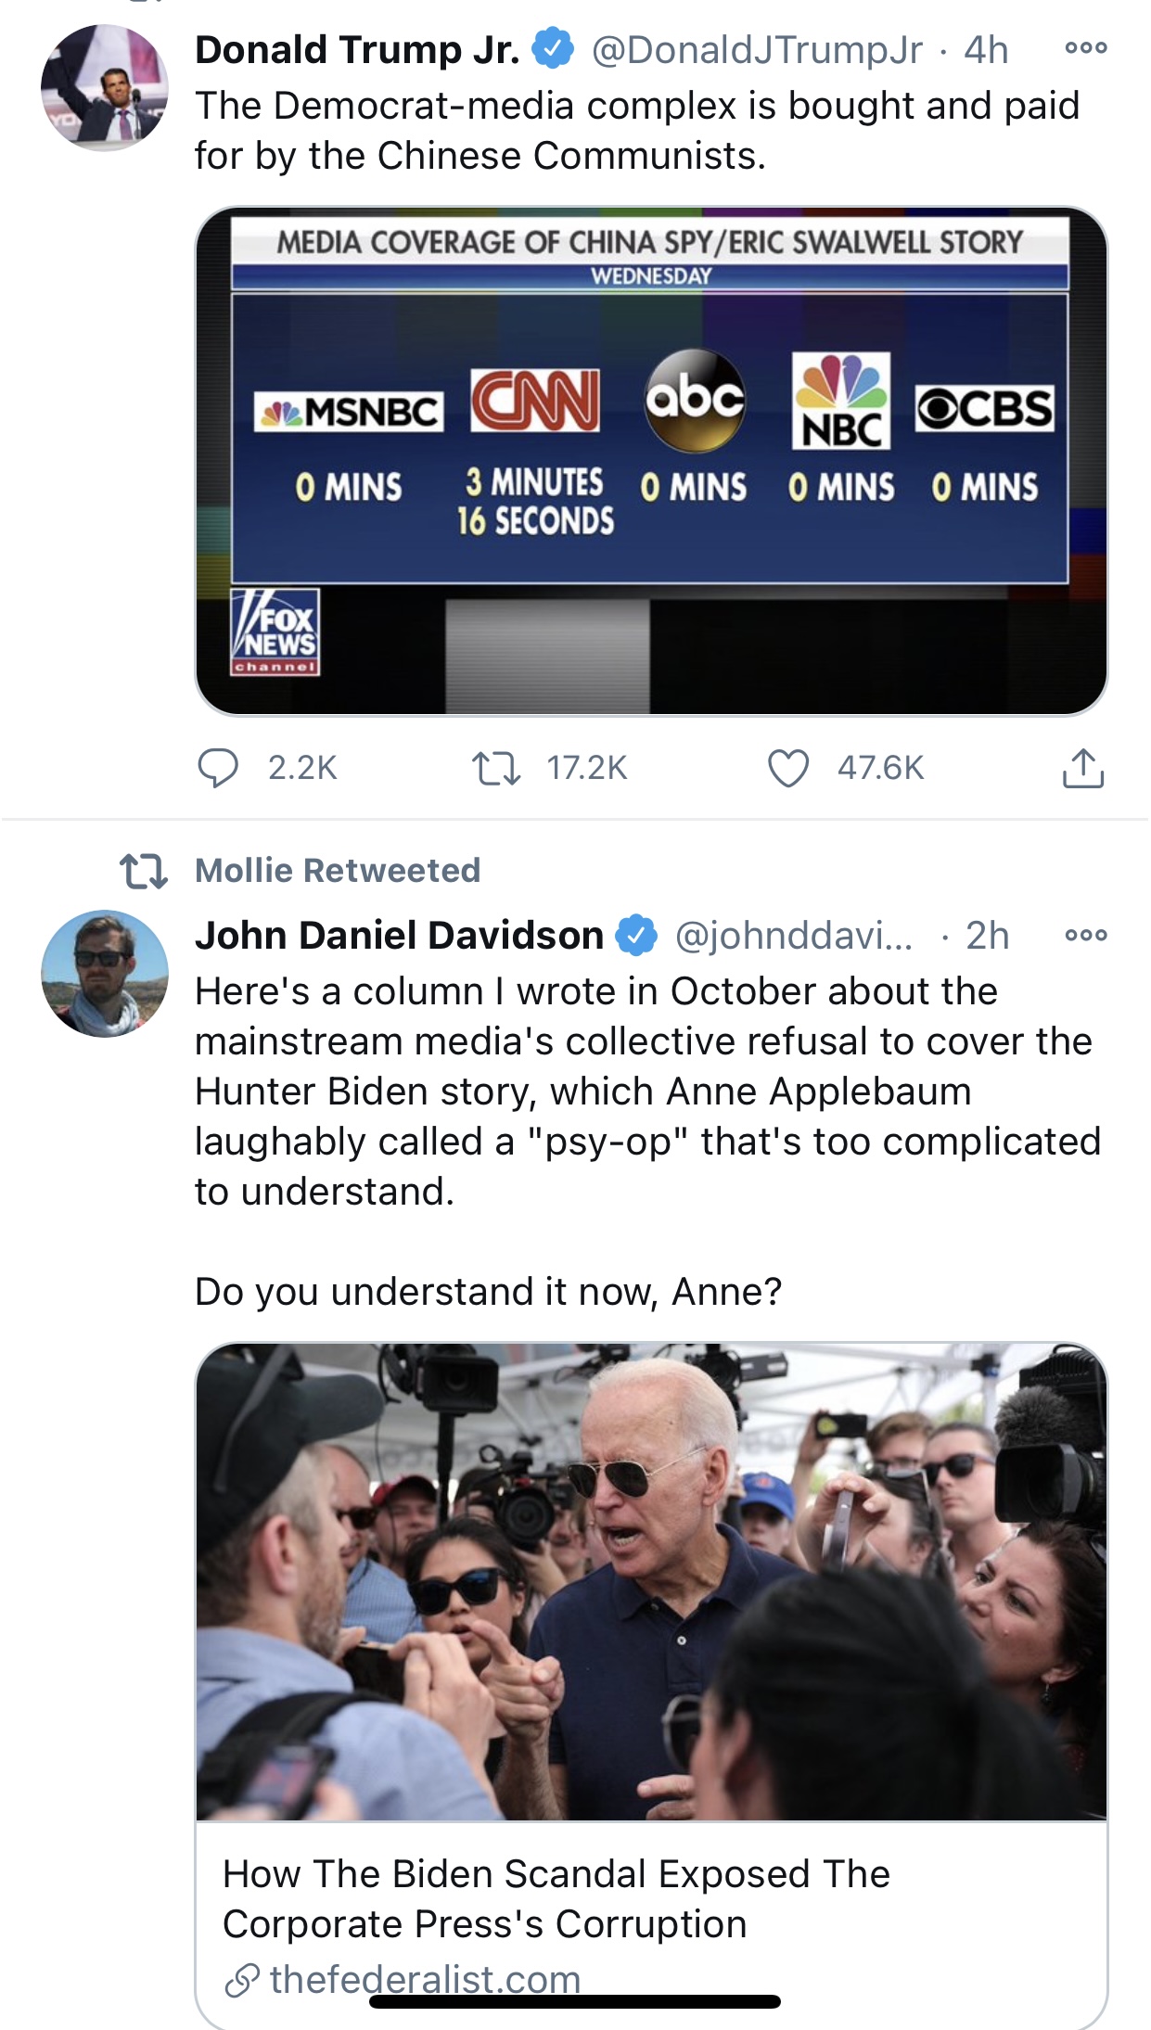The width and height of the screenshot is (1151, 2030).
Task: Open Donald Trump Jr.'s profile picture
Action: click(x=105, y=88)
